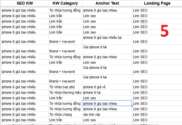Select the Từ khóa thương hiệu cell

click(x=65, y=92)
